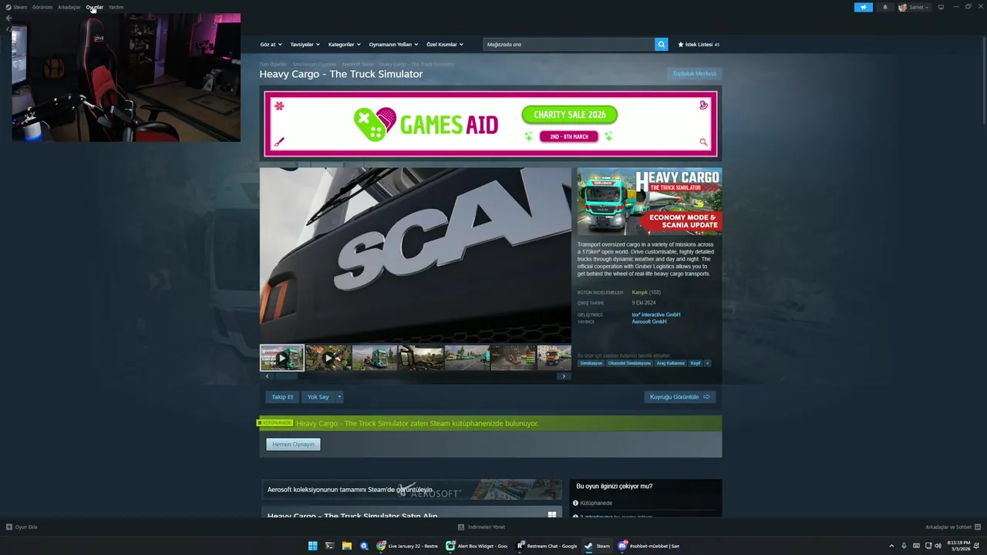The image size is (987, 555).
Task: Open the Steam announcements megaphone button
Action: [x=863, y=7]
